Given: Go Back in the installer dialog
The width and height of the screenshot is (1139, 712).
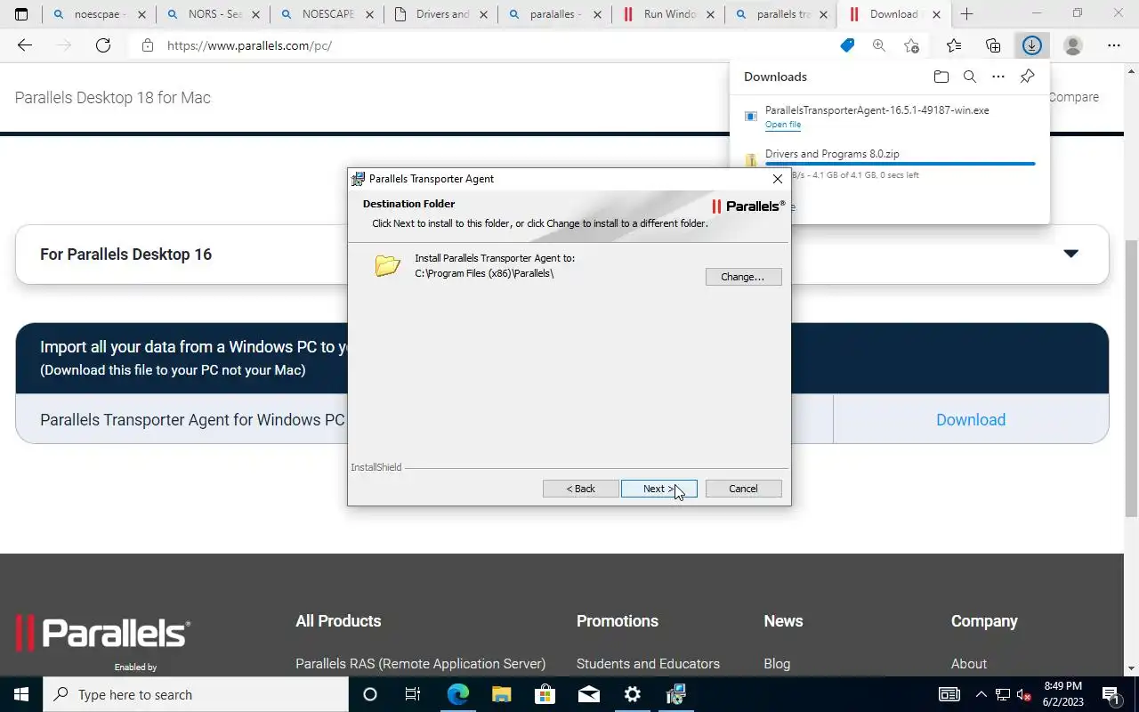Looking at the screenshot, I should 581,489.
